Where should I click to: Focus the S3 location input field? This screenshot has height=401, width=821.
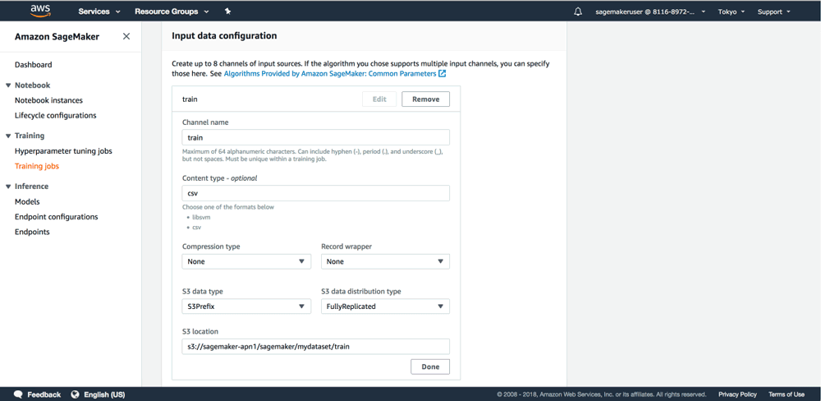point(316,347)
